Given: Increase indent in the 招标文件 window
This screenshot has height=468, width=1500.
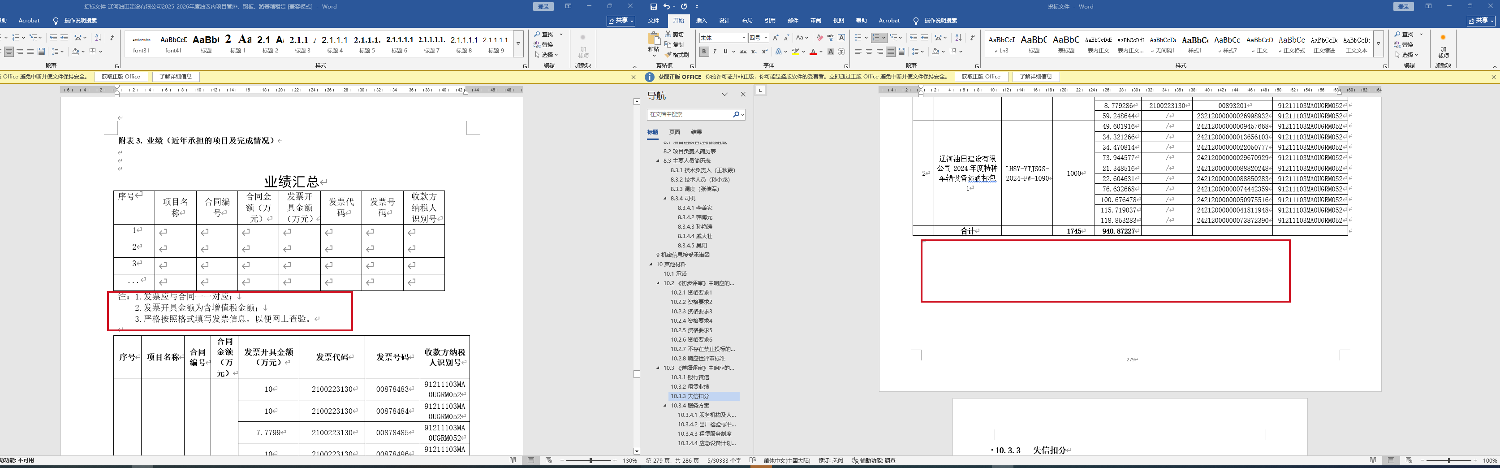Looking at the screenshot, I should click(64, 38).
